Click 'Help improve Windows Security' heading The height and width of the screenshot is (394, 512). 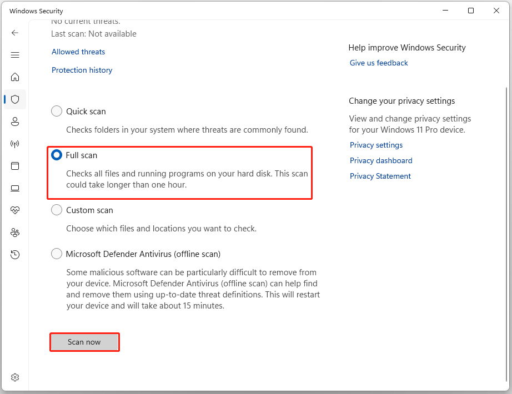407,48
